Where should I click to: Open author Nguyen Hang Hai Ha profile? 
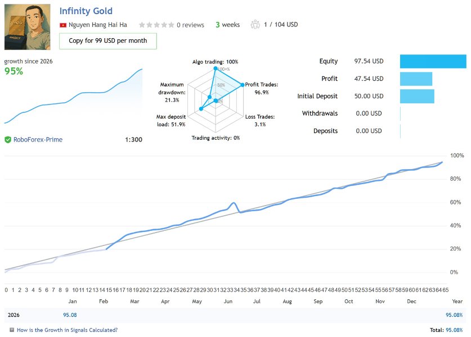pyautogui.click(x=98, y=25)
